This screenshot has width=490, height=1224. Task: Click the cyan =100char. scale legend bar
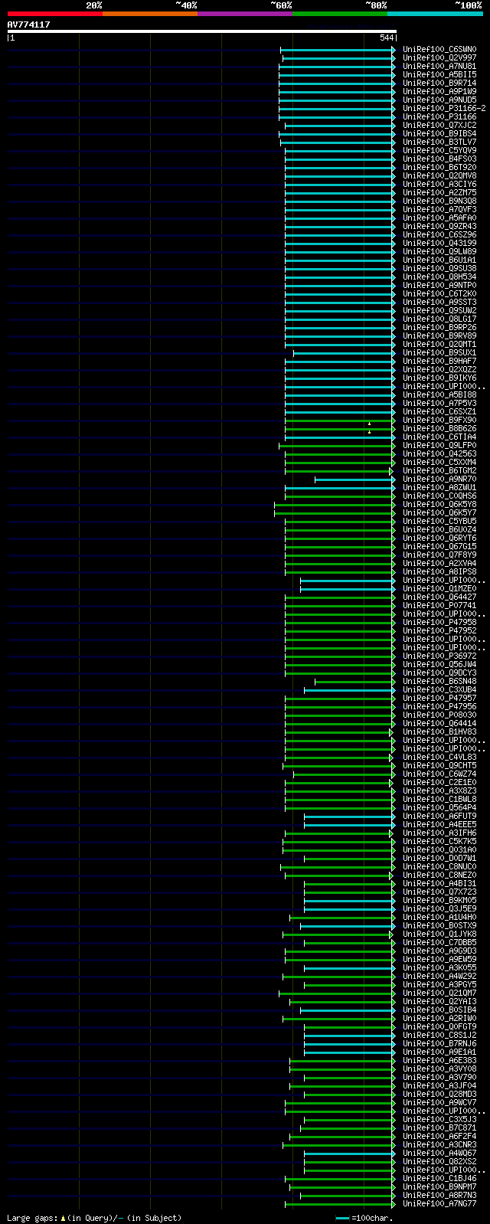point(342,1218)
